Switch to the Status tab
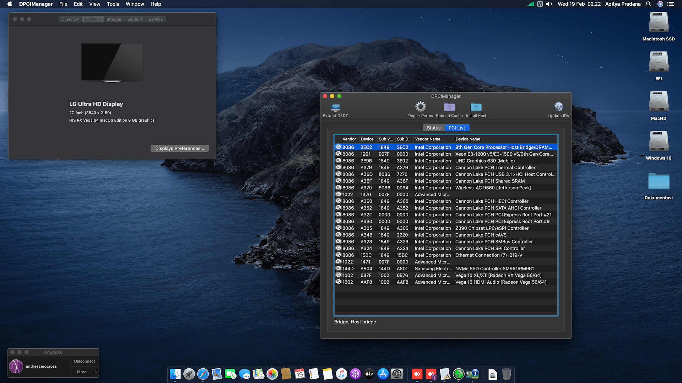Screen dimensions: 682x383 [433, 128]
